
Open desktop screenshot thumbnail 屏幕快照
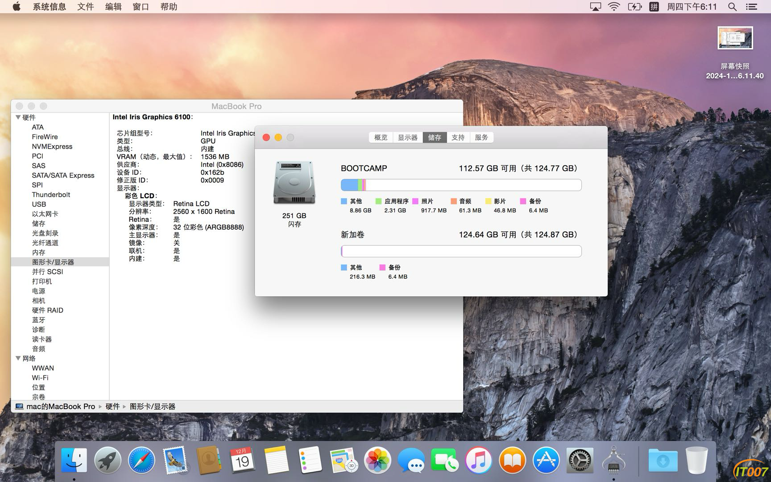click(x=735, y=38)
